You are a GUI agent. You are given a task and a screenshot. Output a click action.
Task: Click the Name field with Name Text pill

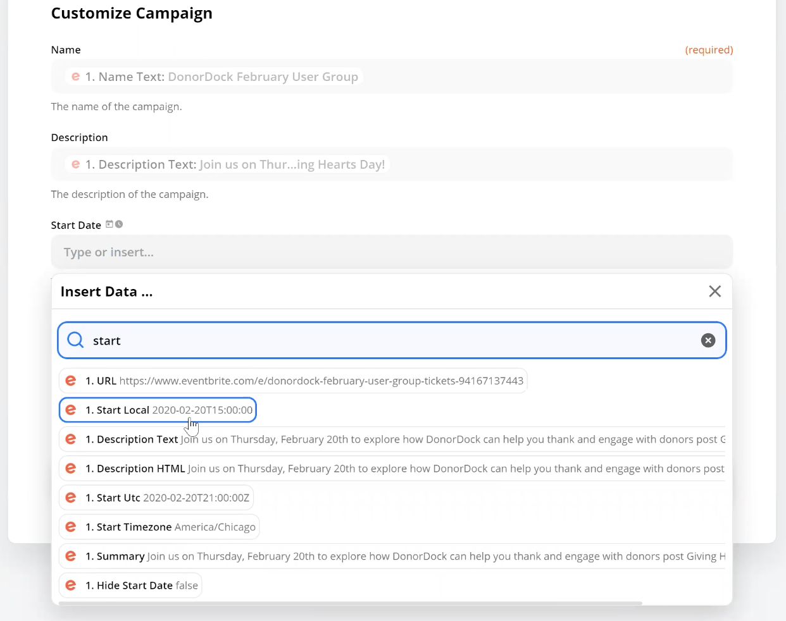pyautogui.click(x=392, y=77)
